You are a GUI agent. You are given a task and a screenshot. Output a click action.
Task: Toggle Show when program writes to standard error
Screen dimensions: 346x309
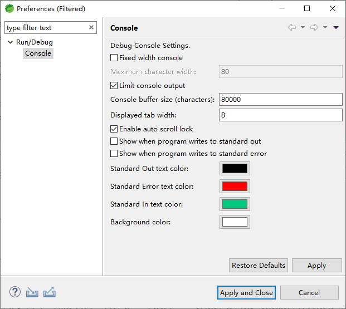tap(114, 154)
